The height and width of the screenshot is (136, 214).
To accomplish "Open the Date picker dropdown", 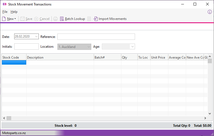I will pyautogui.click(x=36, y=37).
